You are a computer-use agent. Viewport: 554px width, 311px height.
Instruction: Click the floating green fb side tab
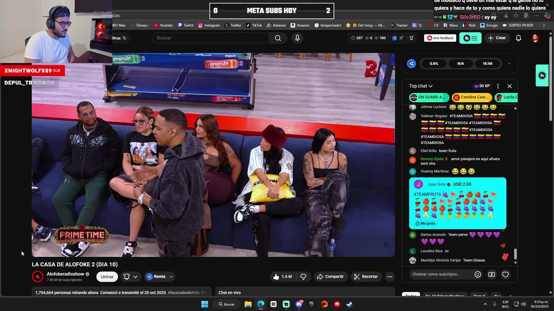[x=542, y=76]
